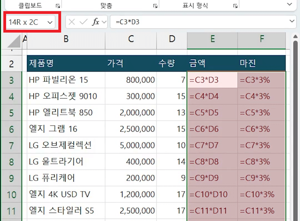Image resolution: width=300 pixels, height=221 pixels.
Task: Select formula cell =C5*D5
Action: point(212,112)
